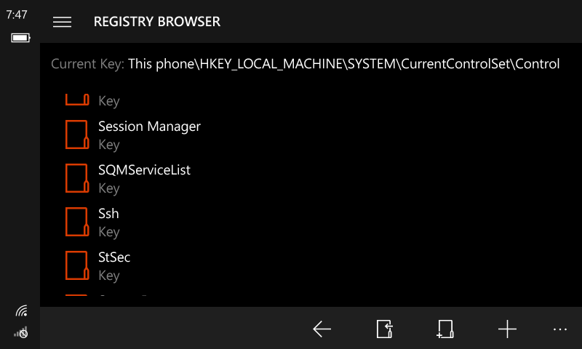
Task: Click the go-to-parent-key icon with left arrow
Action: point(385,329)
